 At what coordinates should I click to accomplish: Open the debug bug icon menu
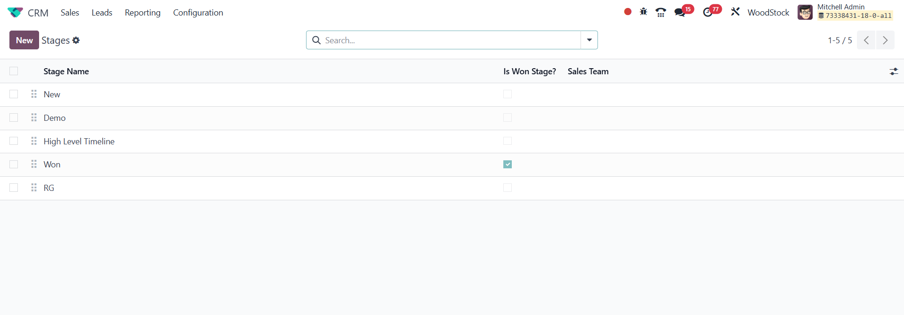pyautogui.click(x=644, y=12)
